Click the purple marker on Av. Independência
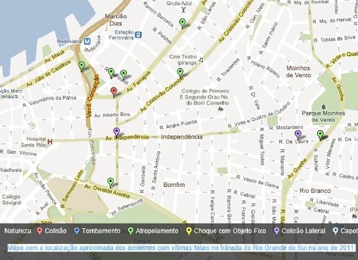The width and height of the screenshot is (358, 260). 117,133
